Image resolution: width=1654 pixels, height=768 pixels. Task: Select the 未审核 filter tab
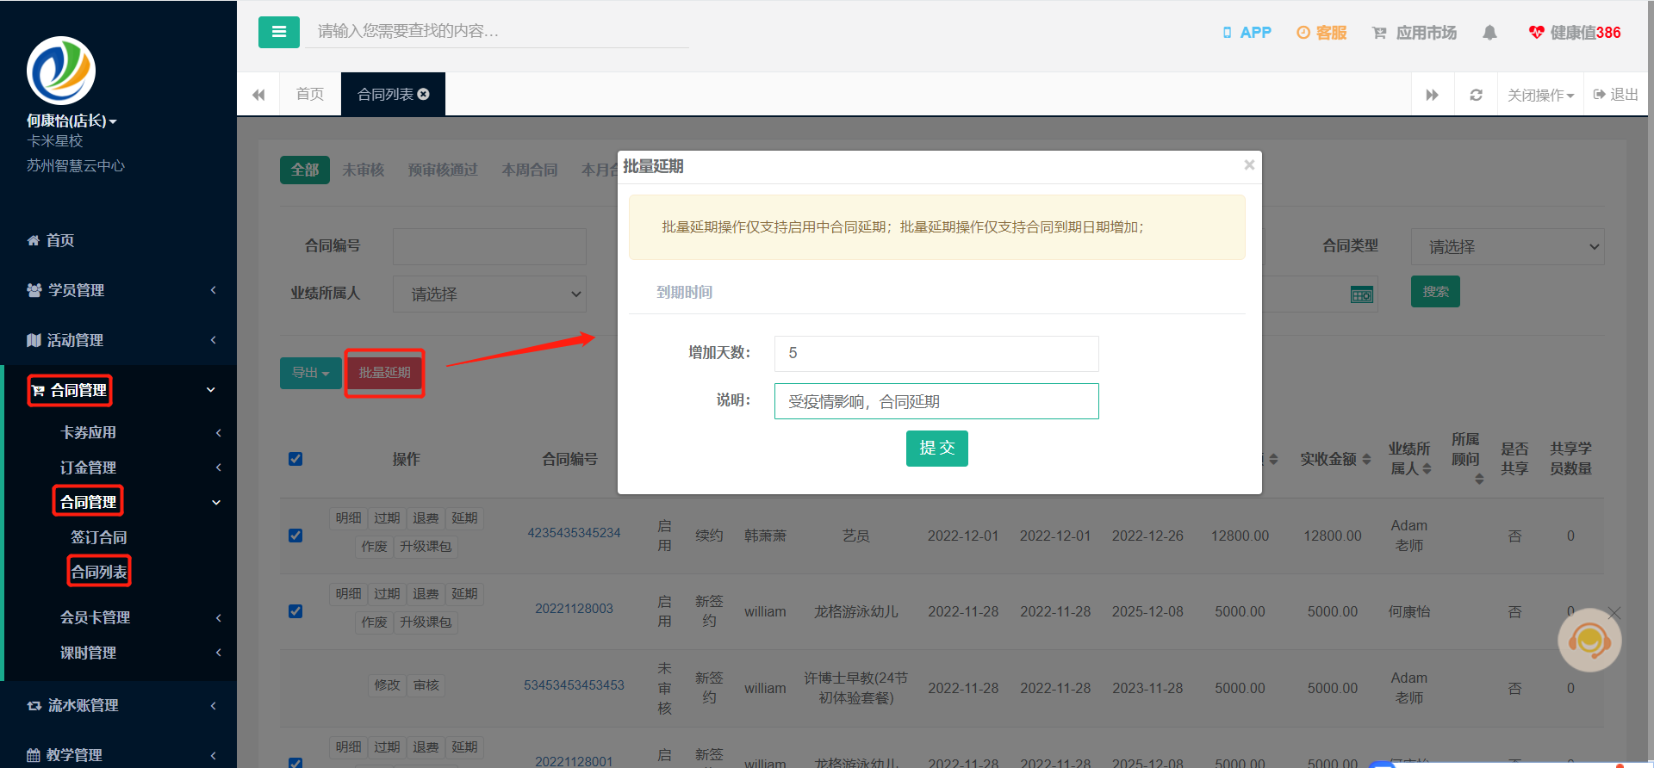pos(364,170)
